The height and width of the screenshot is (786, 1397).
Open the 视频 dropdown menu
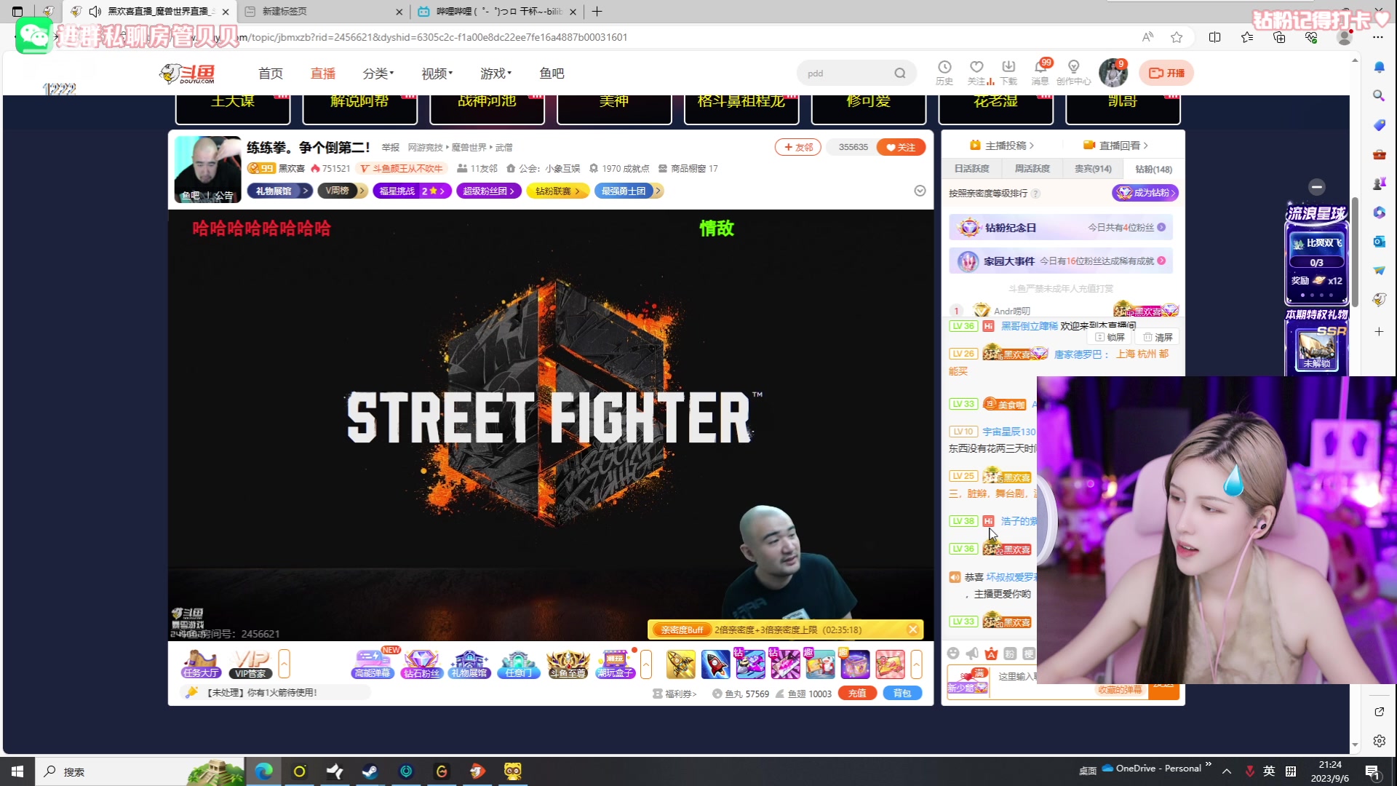(437, 74)
